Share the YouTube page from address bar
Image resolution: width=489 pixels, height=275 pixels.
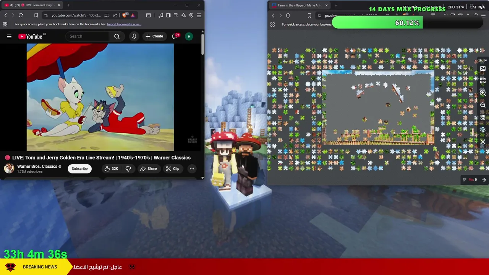click(x=115, y=15)
